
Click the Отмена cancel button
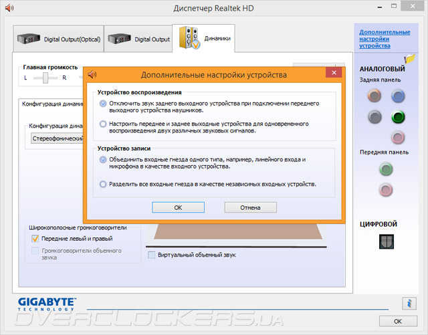click(x=250, y=207)
